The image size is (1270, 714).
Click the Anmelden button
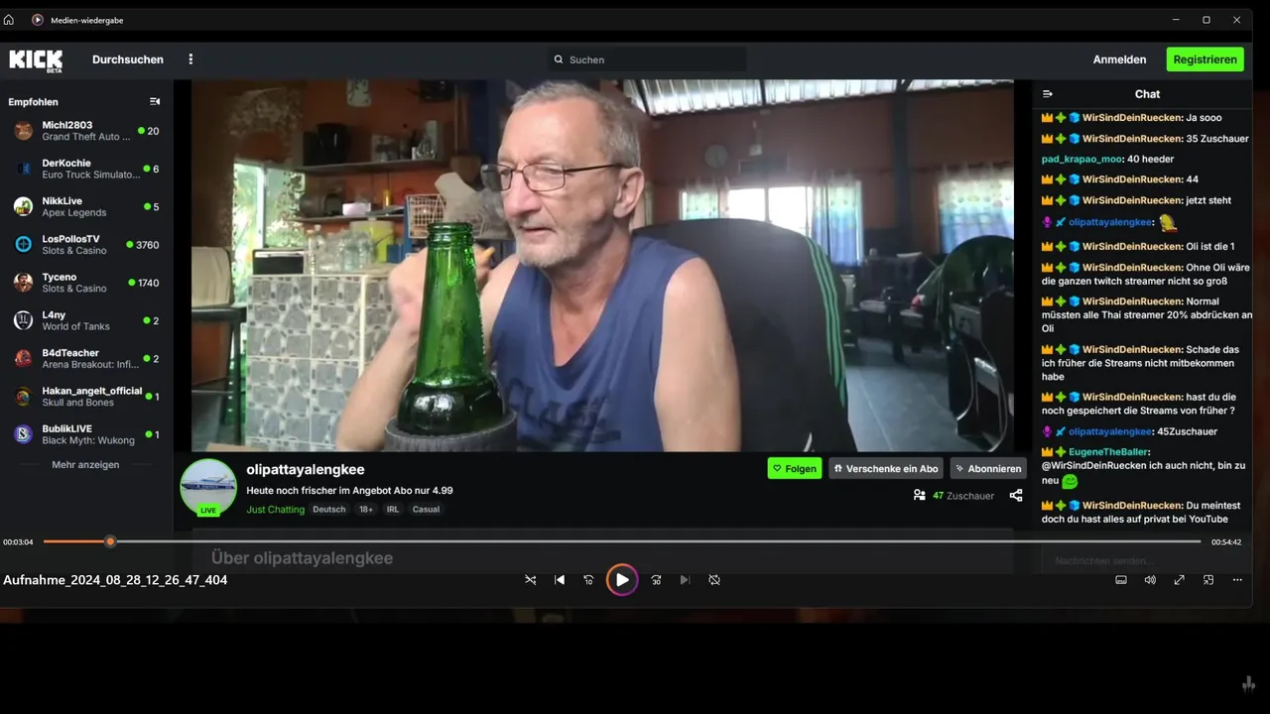click(1119, 59)
